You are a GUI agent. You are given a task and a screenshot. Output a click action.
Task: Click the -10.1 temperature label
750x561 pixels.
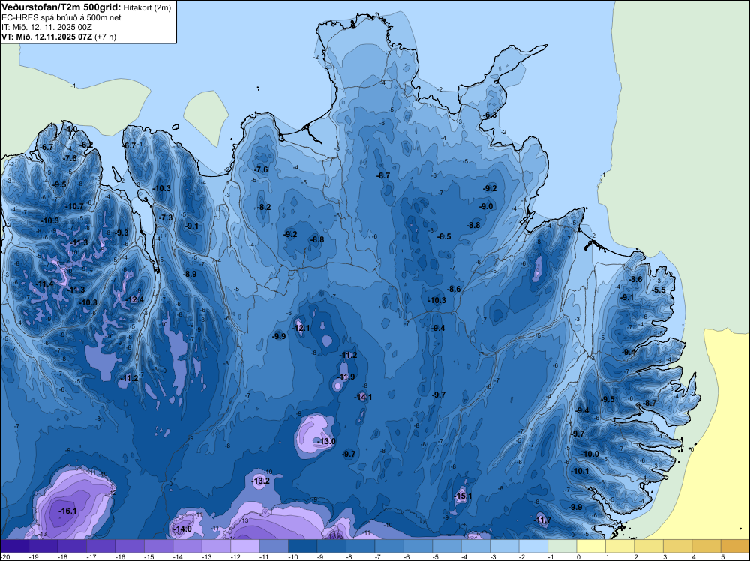(580, 470)
